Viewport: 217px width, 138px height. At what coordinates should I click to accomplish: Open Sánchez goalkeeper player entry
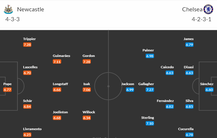(x=207, y=87)
